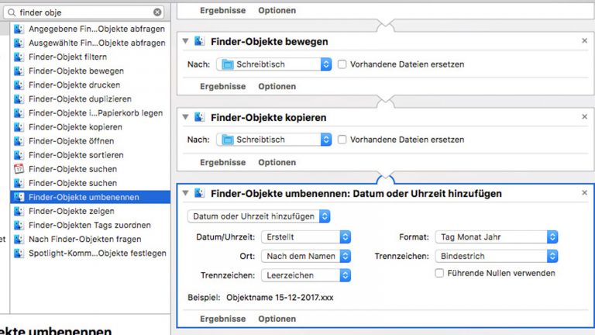Click Finder icon beside Finder-Objekten Tags zuordnen

click(19, 225)
